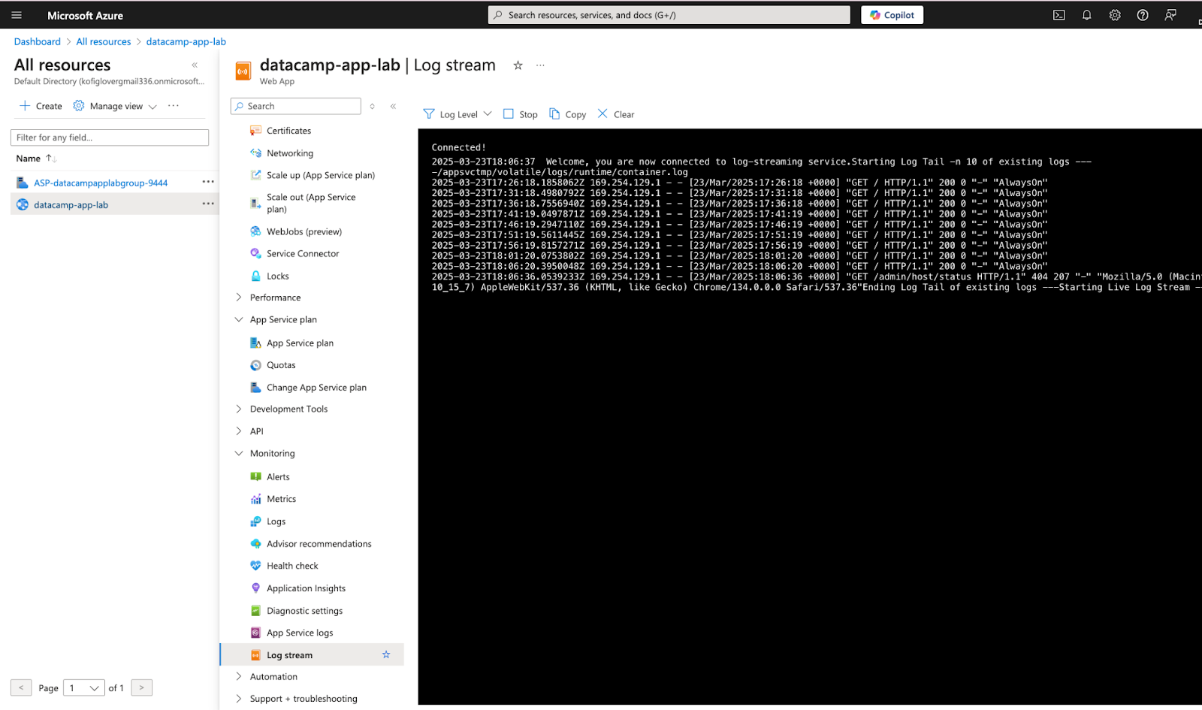Expand the Automation section
Image resolution: width=1202 pixels, height=710 pixels.
tap(273, 677)
